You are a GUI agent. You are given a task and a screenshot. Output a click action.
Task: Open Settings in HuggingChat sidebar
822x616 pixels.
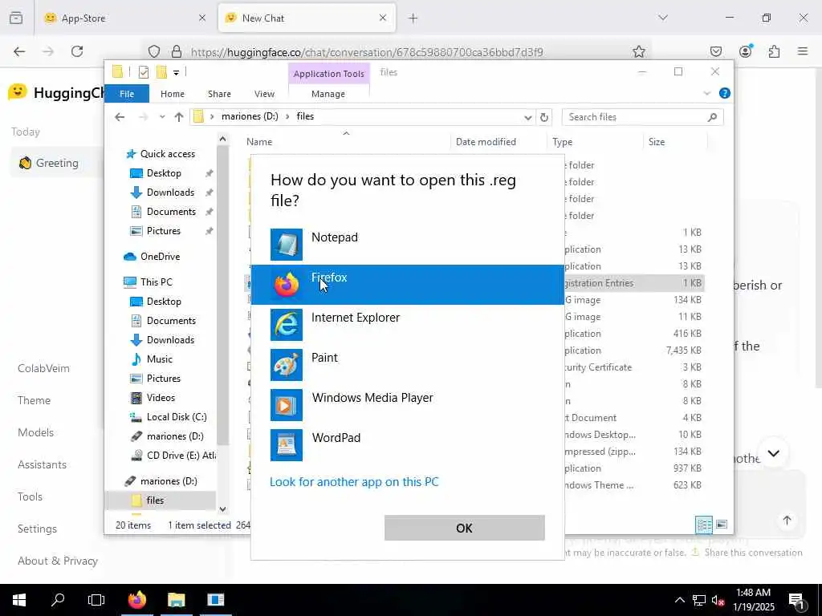pos(37,529)
